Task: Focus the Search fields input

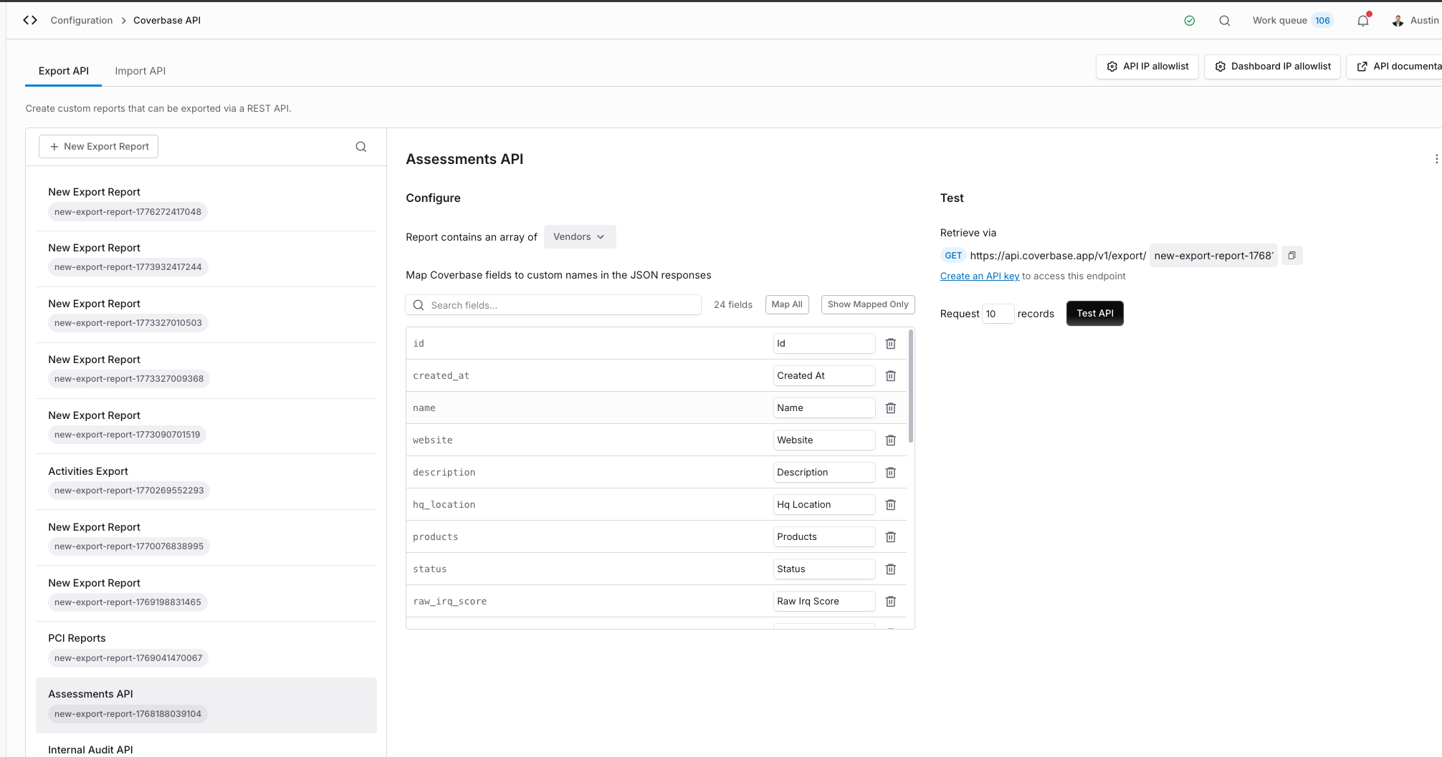Action: (x=553, y=305)
